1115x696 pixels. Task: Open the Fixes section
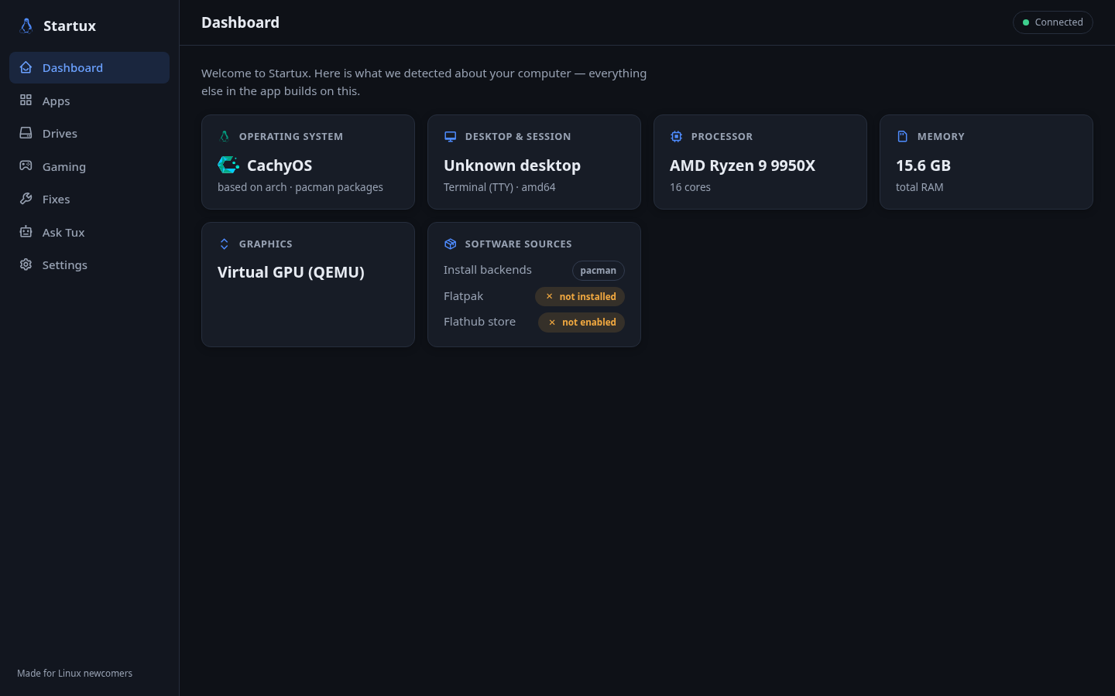89,199
